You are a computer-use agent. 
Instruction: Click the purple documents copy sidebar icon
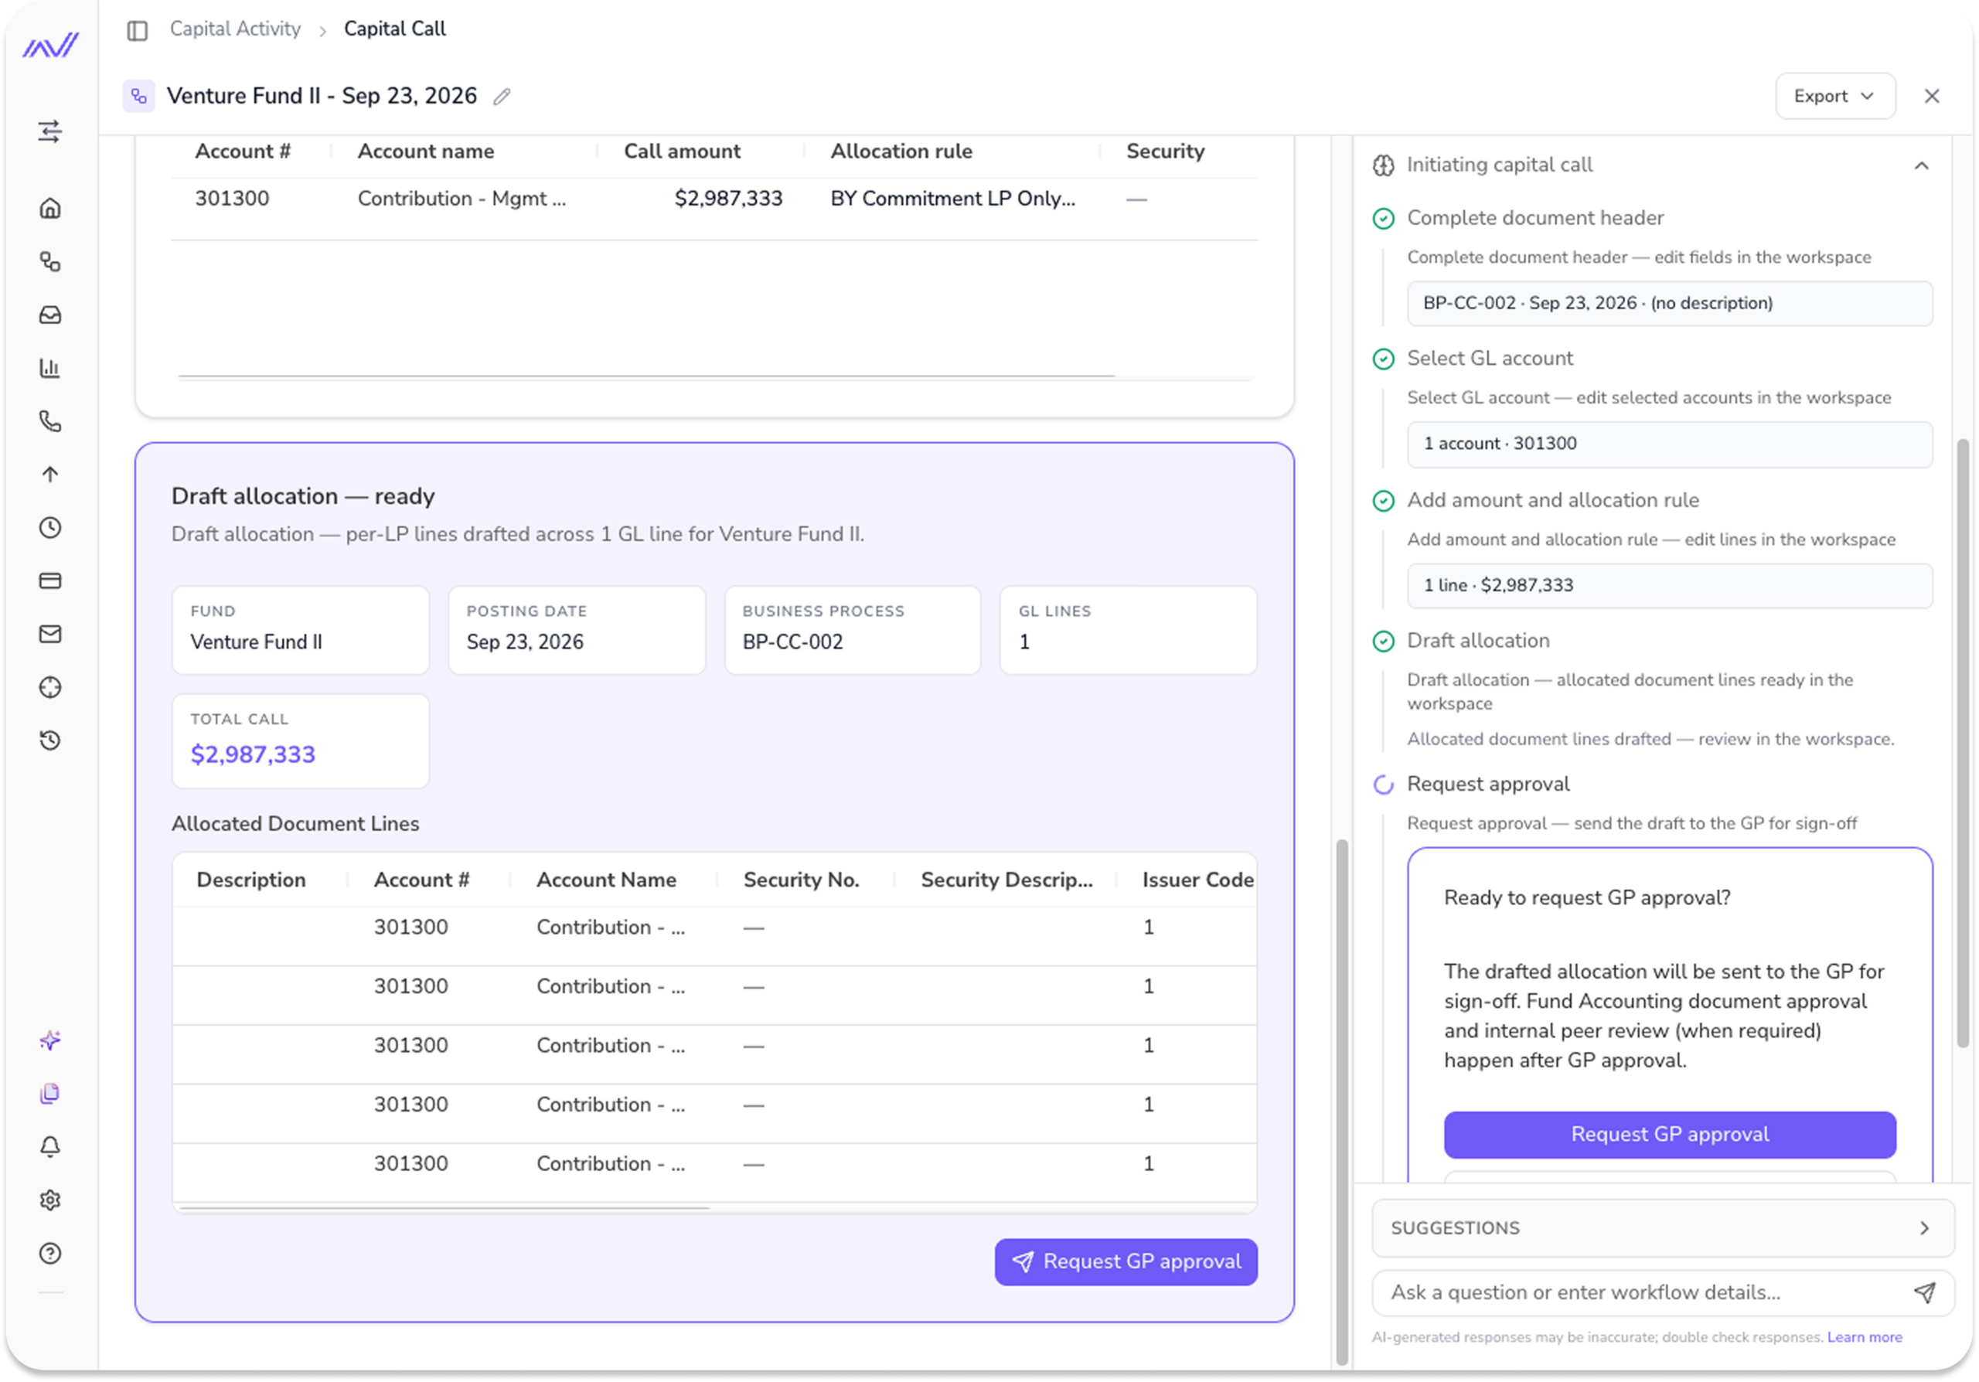pos(50,1094)
